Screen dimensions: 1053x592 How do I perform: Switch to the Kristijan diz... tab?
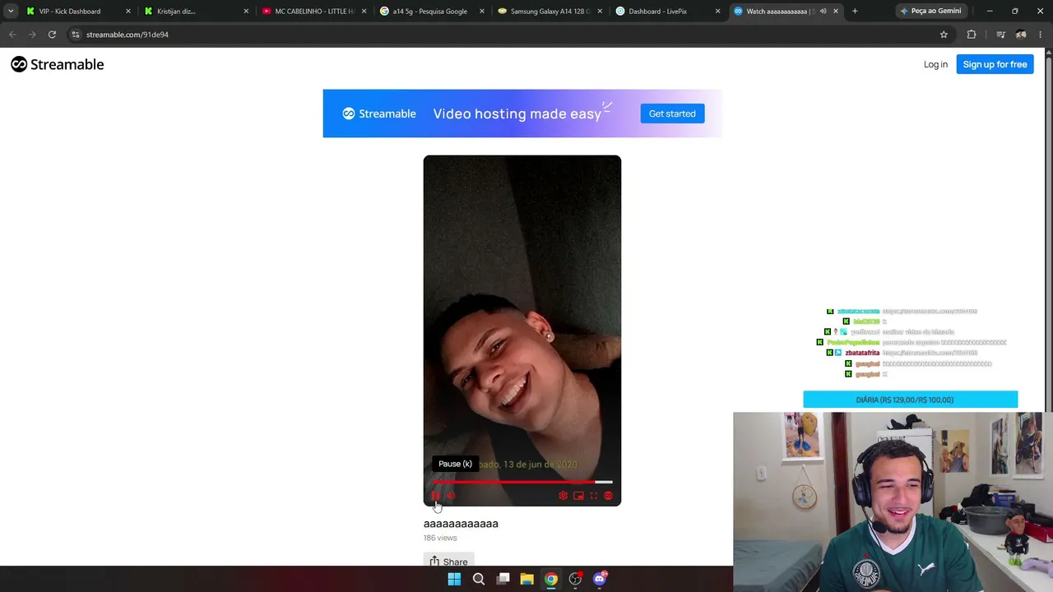[x=194, y=12]
